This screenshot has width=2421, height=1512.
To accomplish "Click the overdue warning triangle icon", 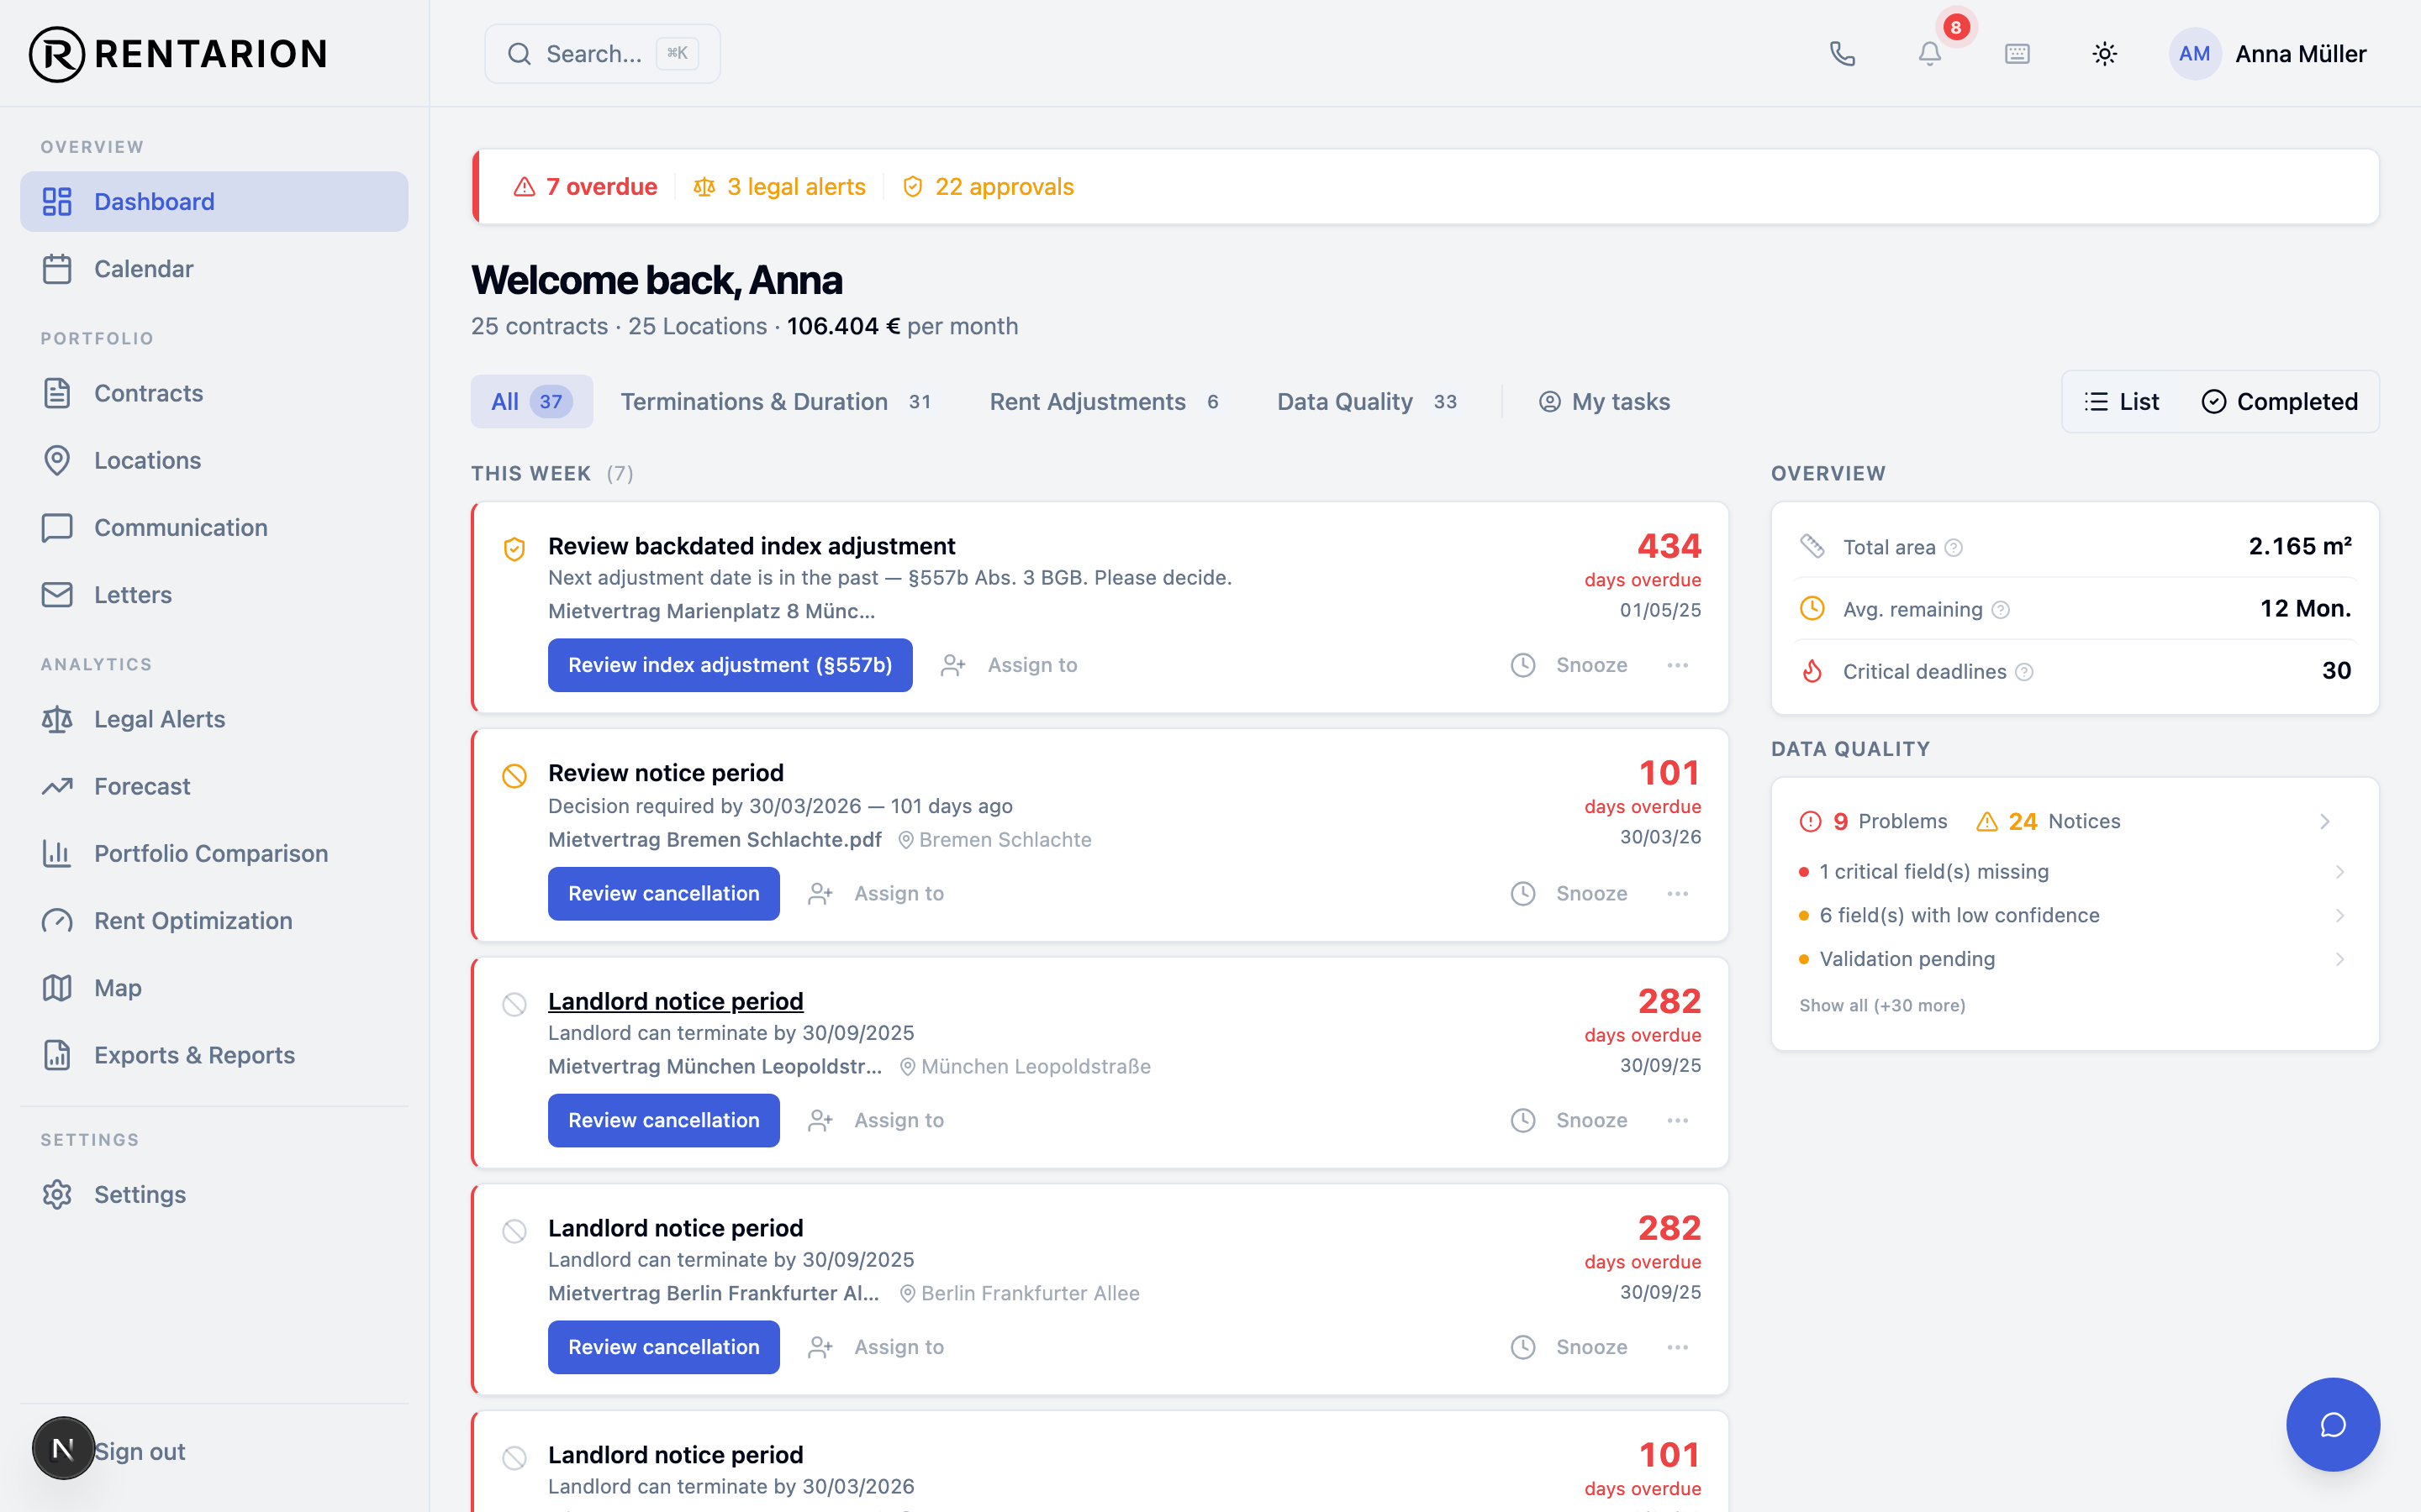I will pyautogui.click(x=525, y=187).
